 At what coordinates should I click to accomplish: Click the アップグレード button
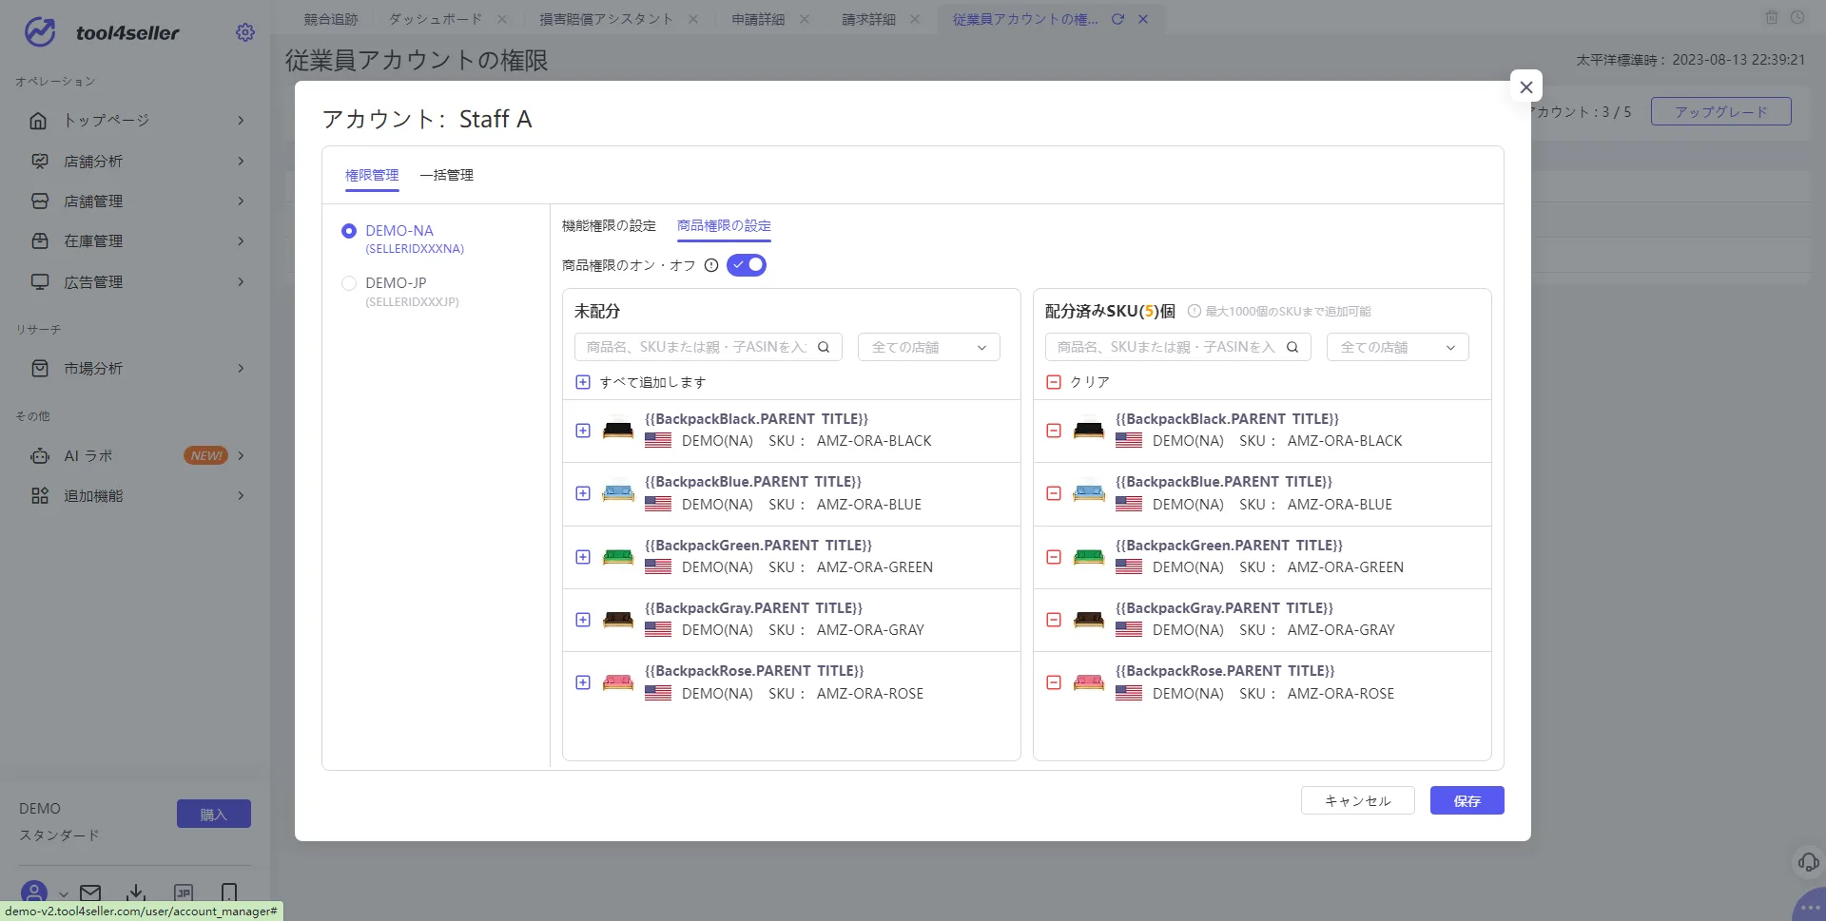[x=1721, y=111]
